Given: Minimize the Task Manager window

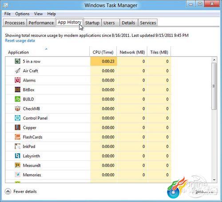Looking at the screenshot, I should [191, 4].
